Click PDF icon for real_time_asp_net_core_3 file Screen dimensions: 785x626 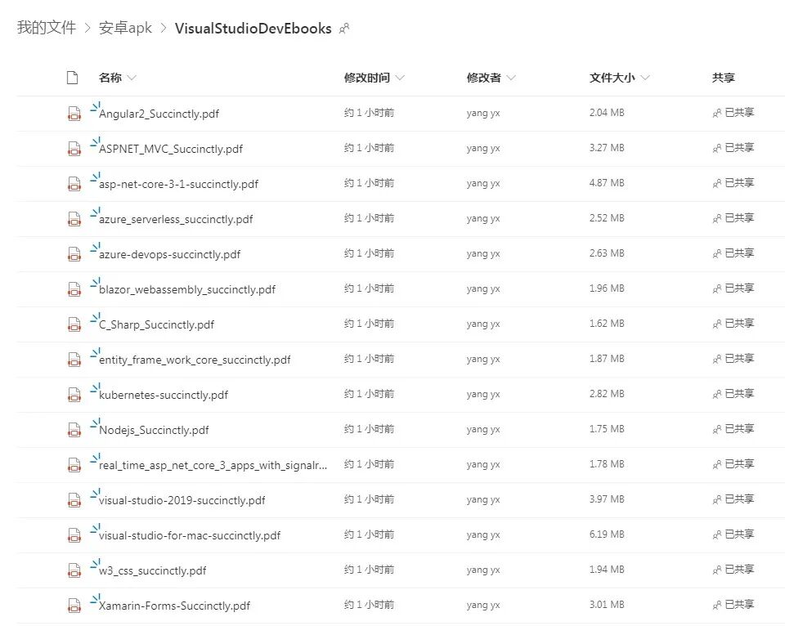coord(74,465)
